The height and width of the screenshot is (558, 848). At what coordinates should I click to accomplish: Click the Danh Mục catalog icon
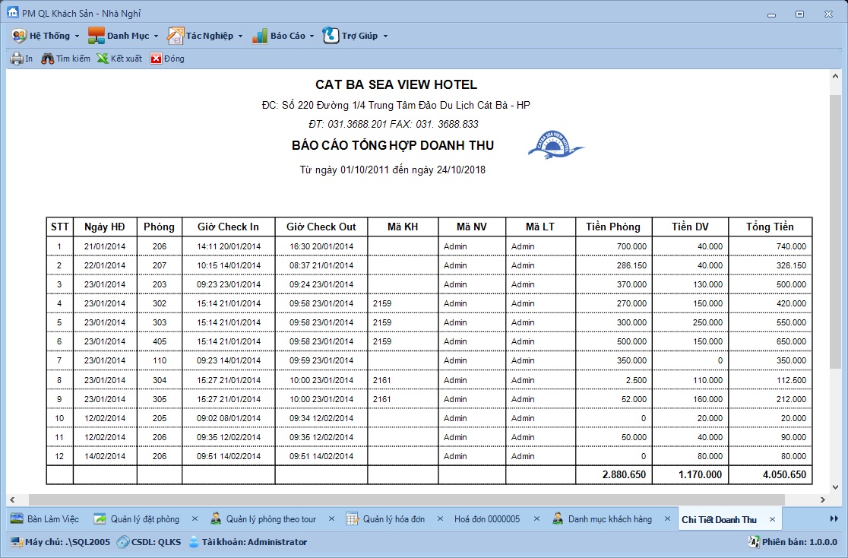tap(96, 36)
